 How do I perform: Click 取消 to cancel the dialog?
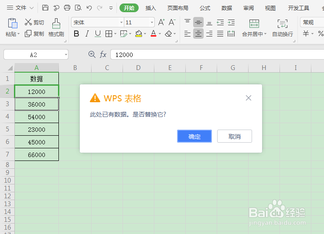point(235,136)
